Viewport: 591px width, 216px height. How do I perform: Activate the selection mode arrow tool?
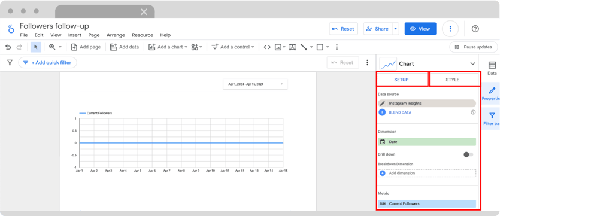point(36,47)
